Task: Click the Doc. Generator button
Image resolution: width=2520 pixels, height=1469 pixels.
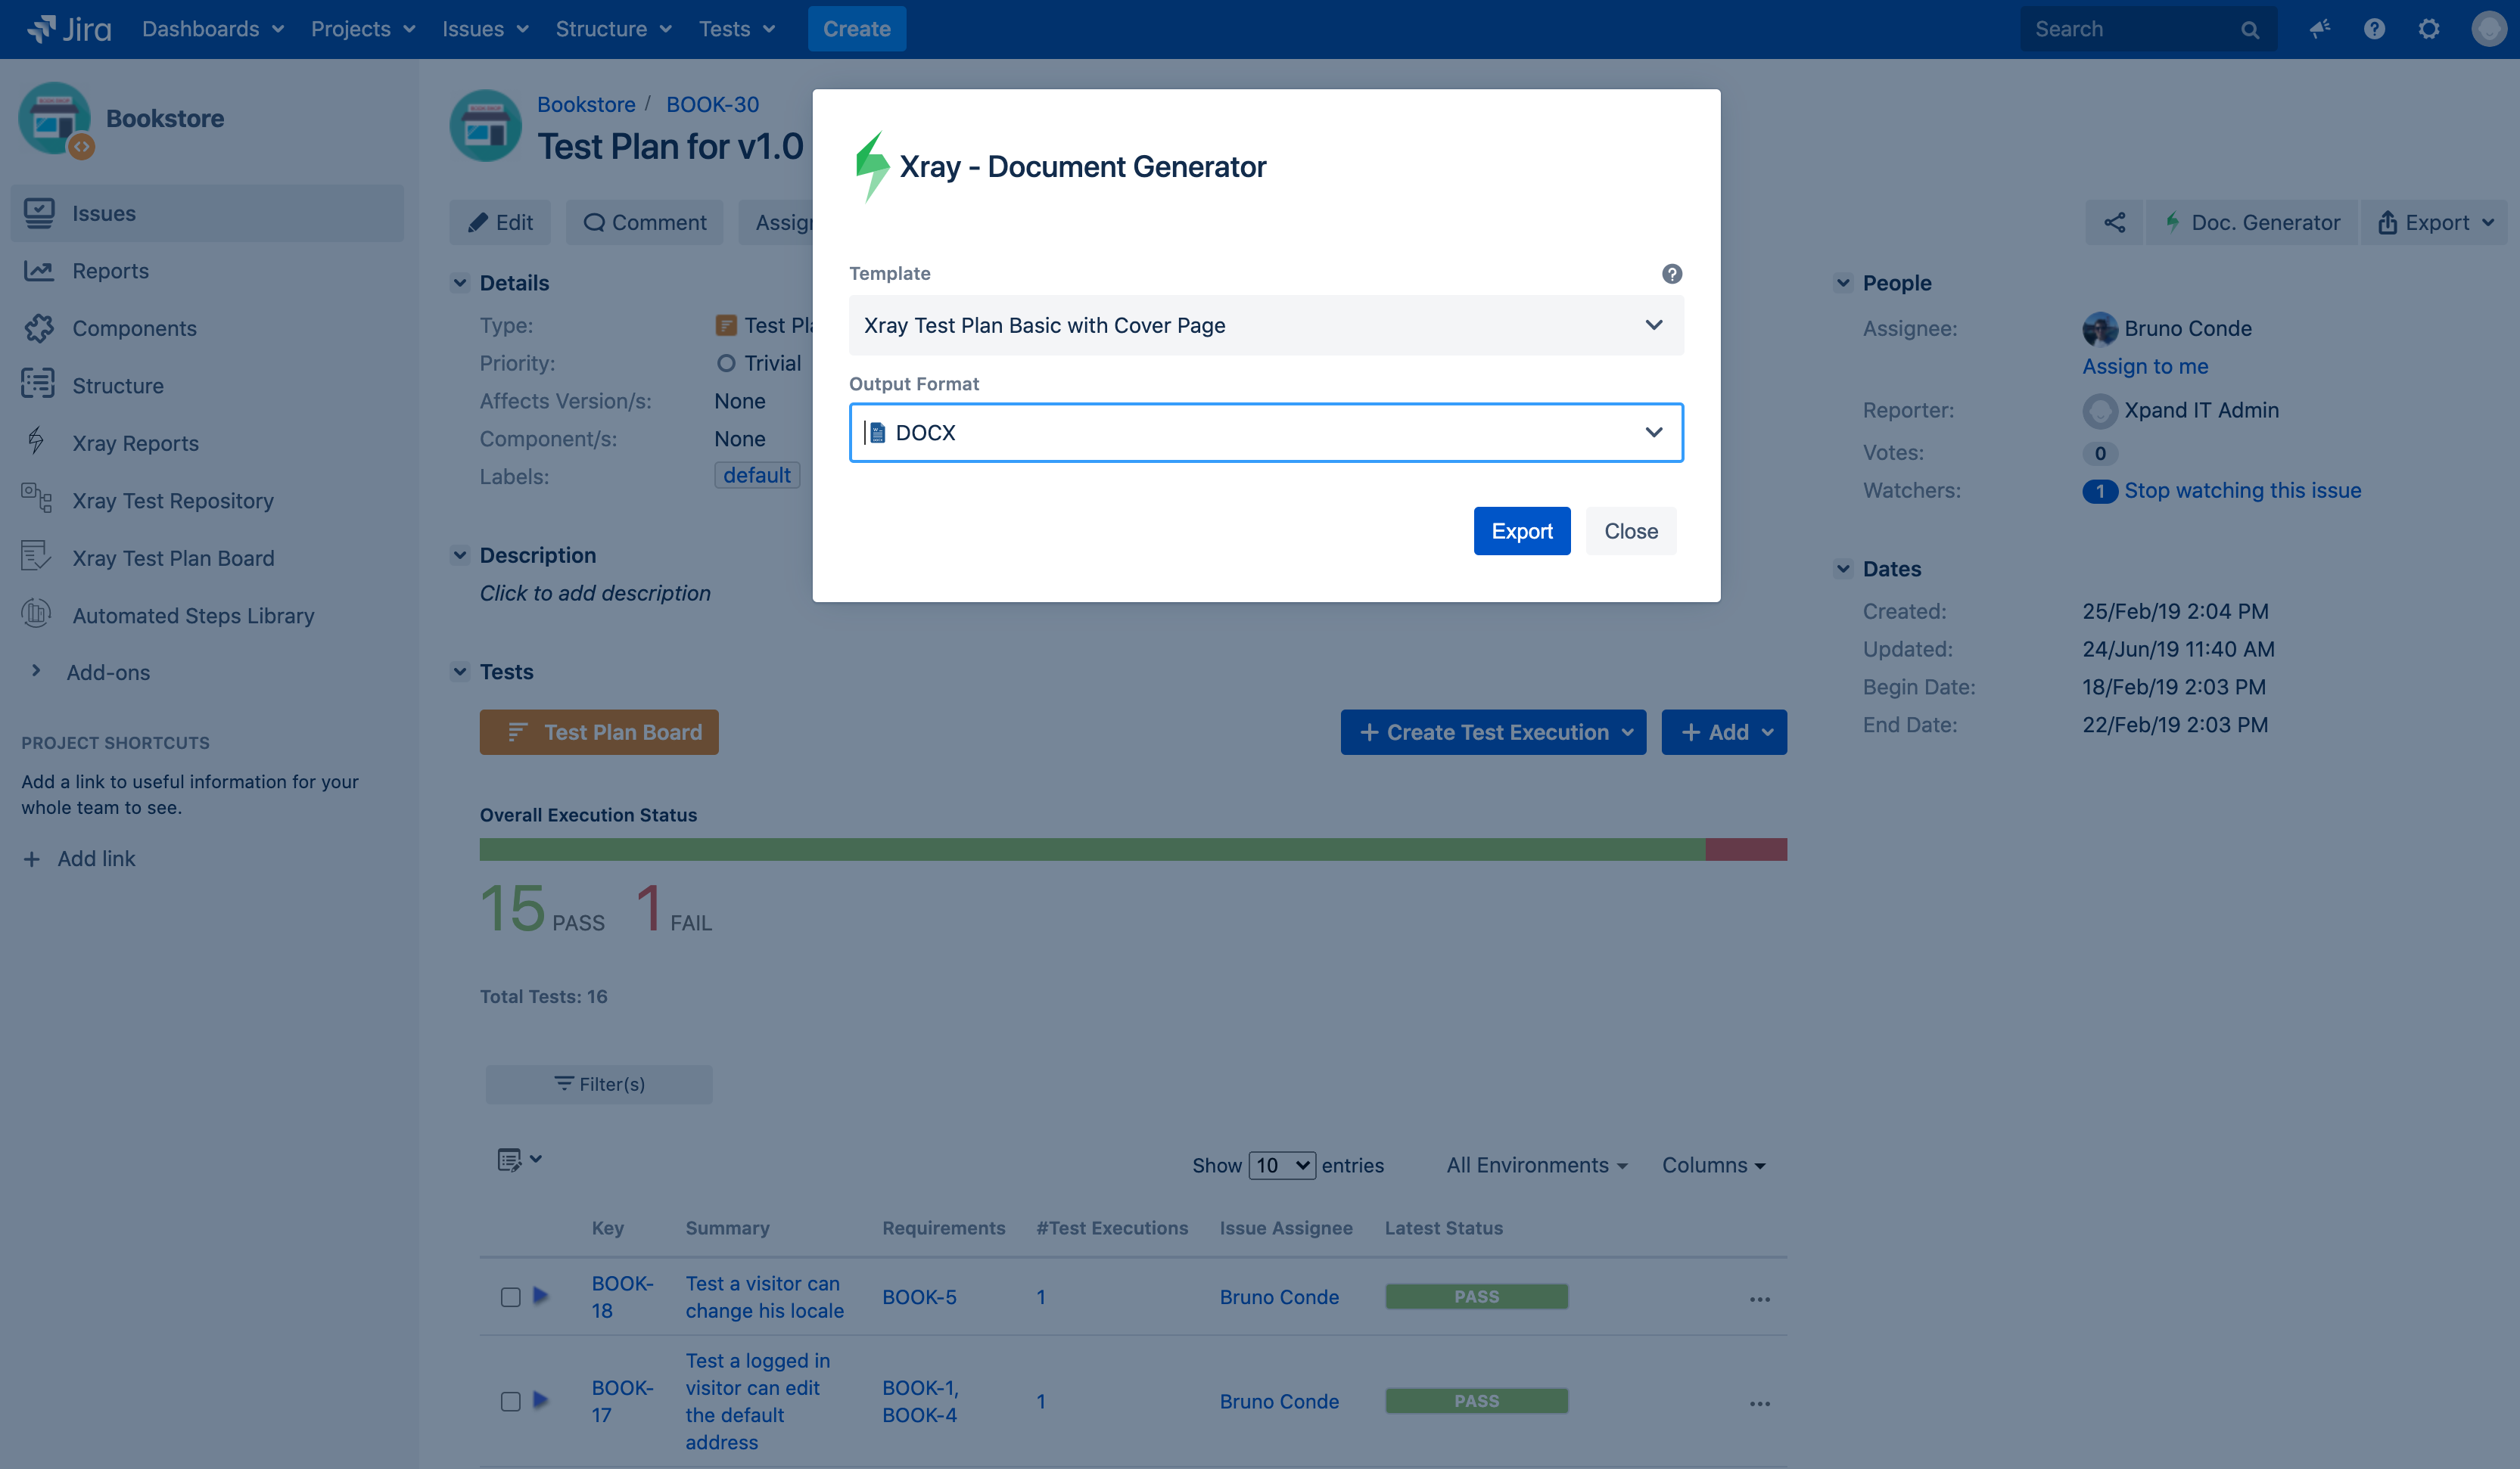Action: click(2252, 223)
